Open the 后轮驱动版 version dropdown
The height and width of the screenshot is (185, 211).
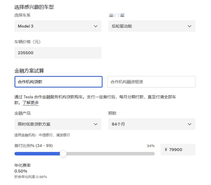[x=152, y=26]
